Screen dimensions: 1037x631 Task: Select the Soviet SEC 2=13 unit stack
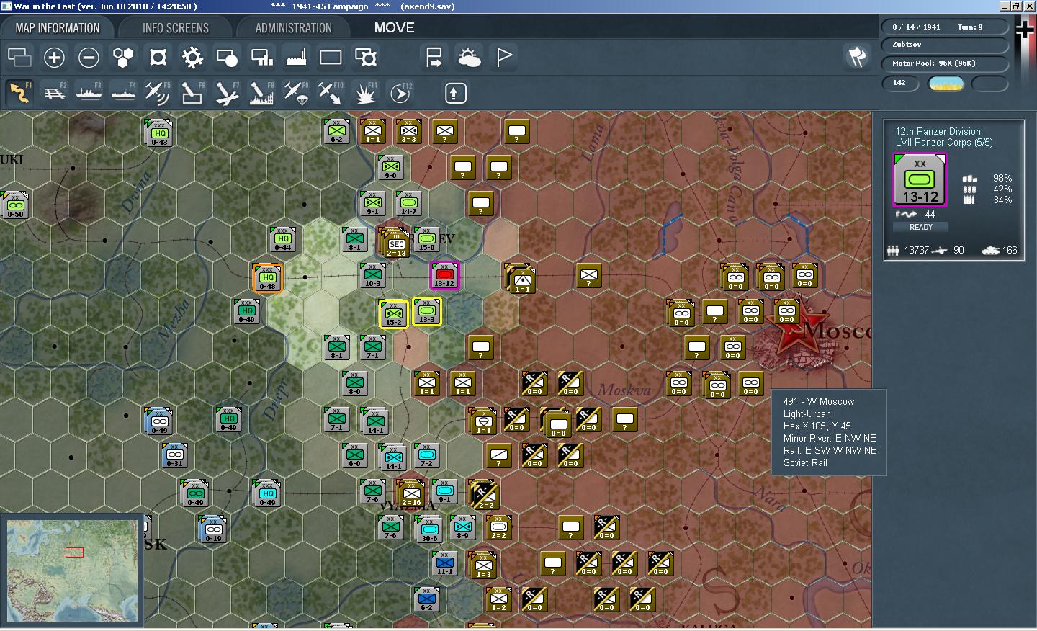point(396,243)
